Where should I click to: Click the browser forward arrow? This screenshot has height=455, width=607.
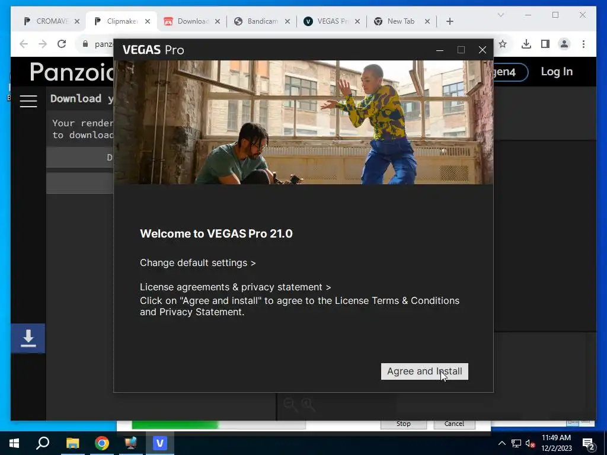point(43,44)
